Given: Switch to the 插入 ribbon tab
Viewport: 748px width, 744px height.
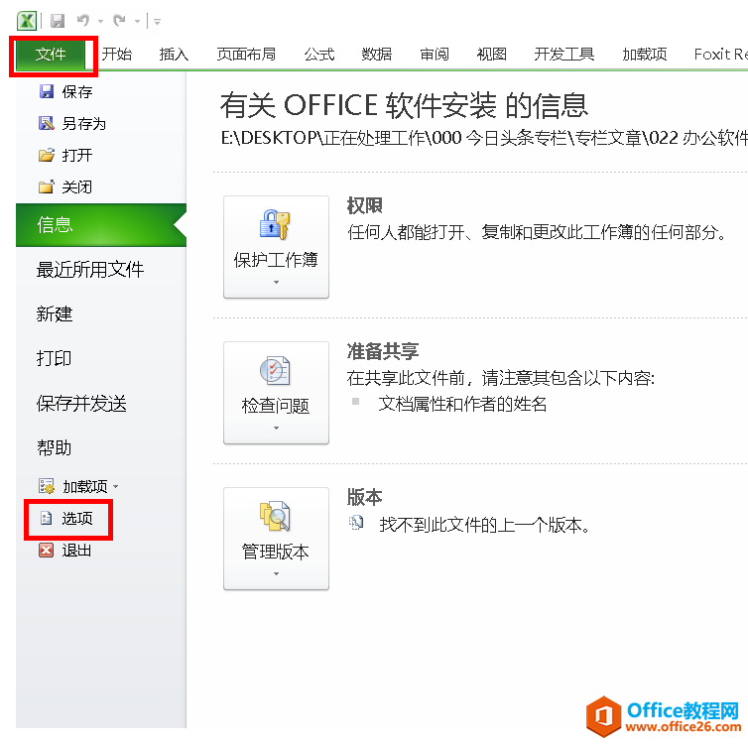Looking at the screenshot, I should tap(174, 55).
